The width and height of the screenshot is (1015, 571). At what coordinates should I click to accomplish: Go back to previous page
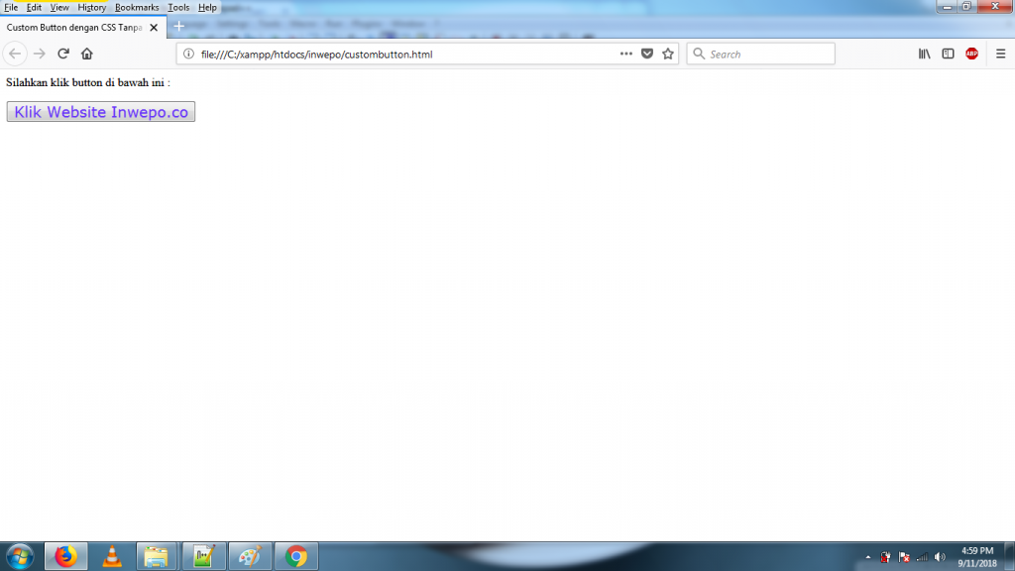15,54
